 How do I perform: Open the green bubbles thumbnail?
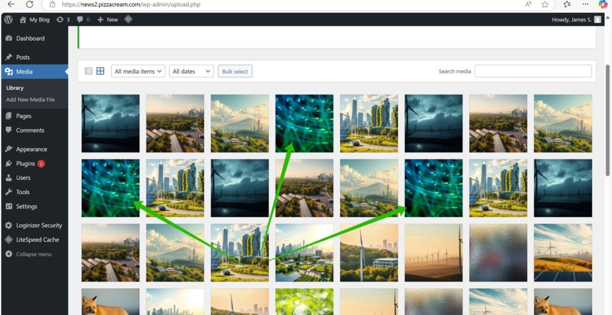[304, 302]
